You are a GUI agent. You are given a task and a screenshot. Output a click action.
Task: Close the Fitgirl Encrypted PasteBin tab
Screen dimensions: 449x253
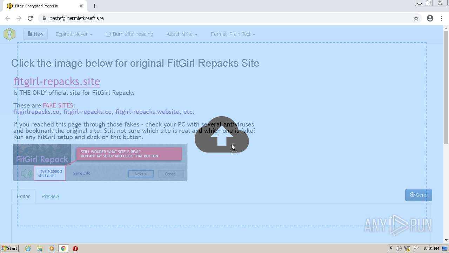click(81, 6)
